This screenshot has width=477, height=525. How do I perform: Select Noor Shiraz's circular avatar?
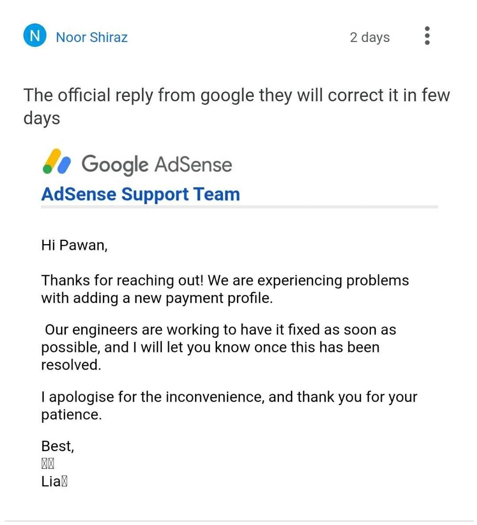tap(34, 36)
